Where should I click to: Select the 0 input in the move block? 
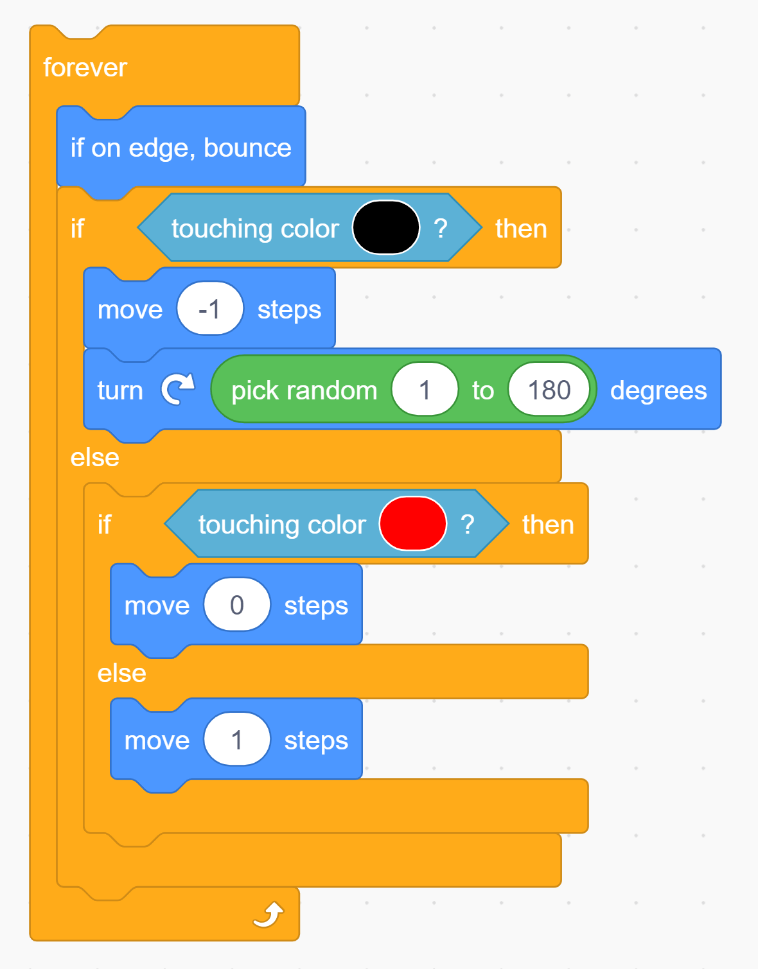click(x=237, y=605)
